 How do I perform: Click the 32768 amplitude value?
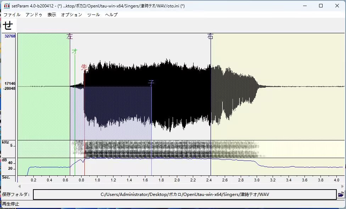tap(10, 36)
